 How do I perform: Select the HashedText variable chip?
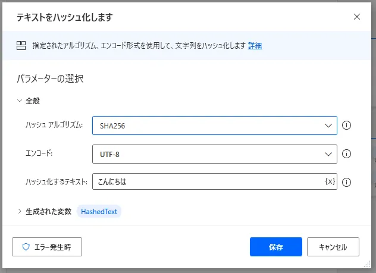(x=99, y=212)
